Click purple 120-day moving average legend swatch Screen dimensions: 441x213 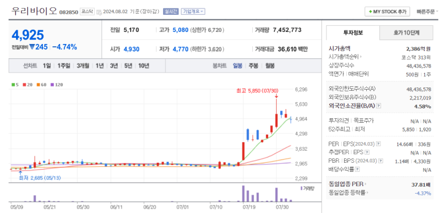(52, 85)
